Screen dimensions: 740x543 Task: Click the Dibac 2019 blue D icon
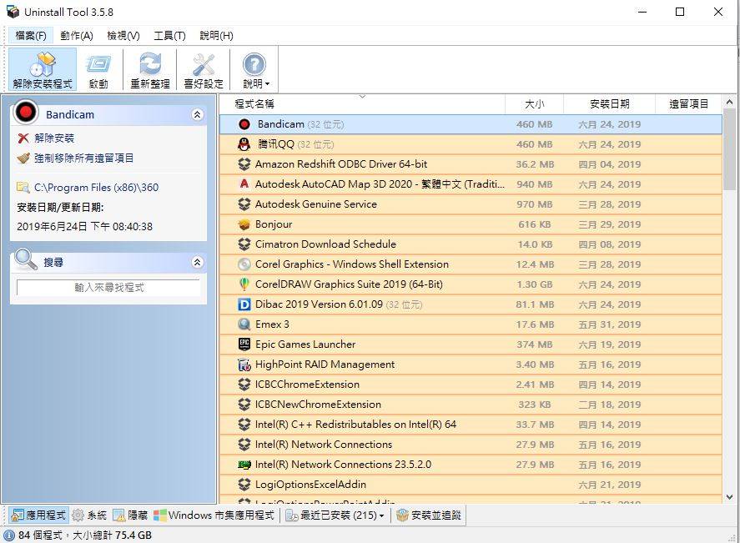pyautogui.click(x=244, y=304)
